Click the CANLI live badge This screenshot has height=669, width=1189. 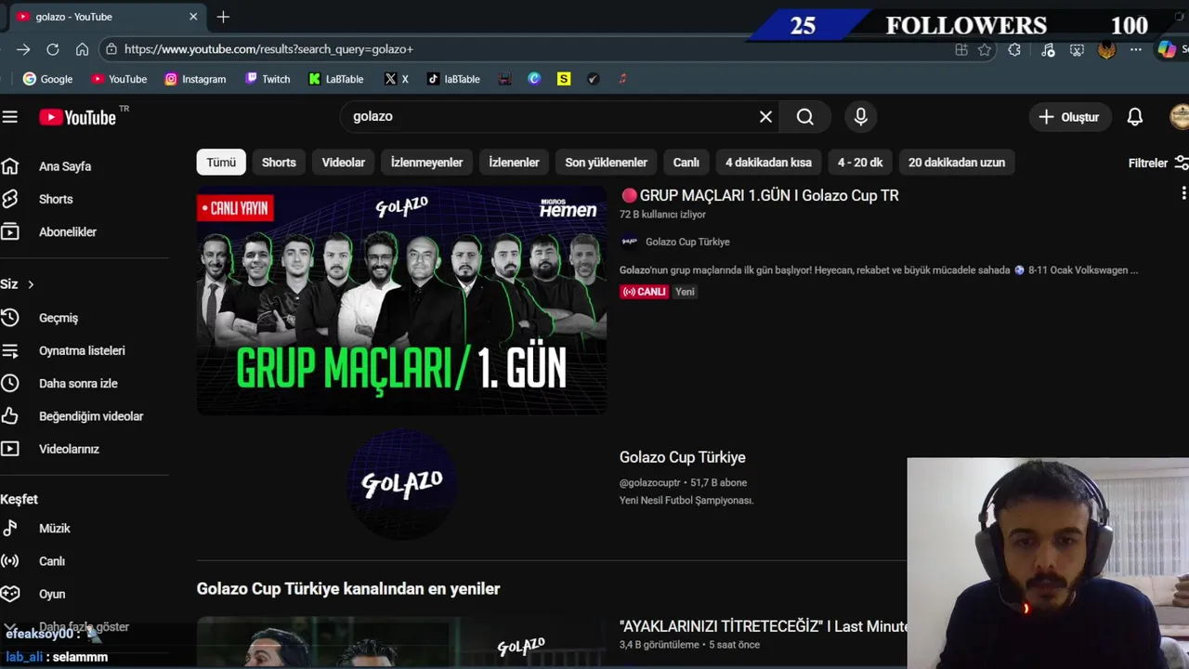[644, 292]
